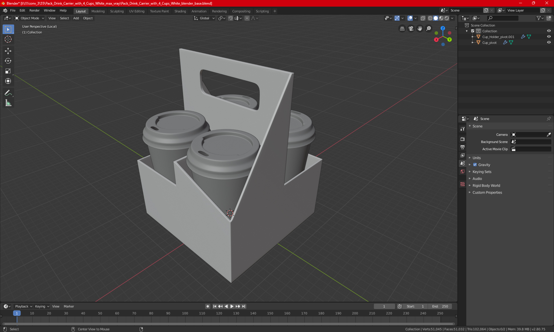Select the 3D Cursor tool

pyautogui.click(x=8, y=39)
